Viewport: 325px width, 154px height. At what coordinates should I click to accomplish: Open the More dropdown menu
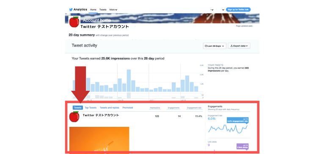[x=113, y=10]
